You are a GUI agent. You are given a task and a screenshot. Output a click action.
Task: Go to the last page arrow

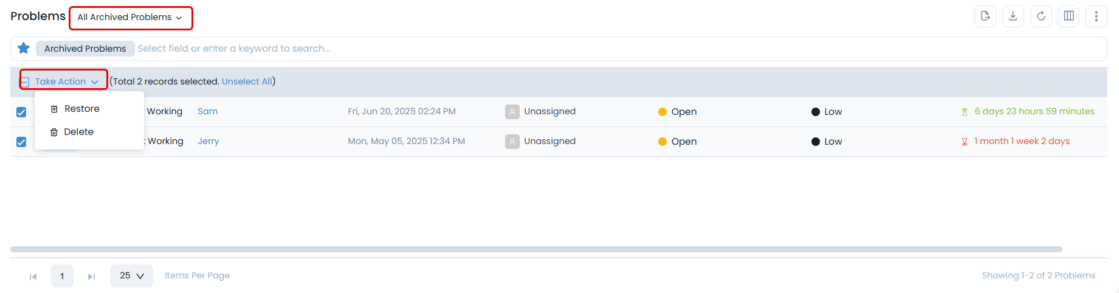pos(91,277)
